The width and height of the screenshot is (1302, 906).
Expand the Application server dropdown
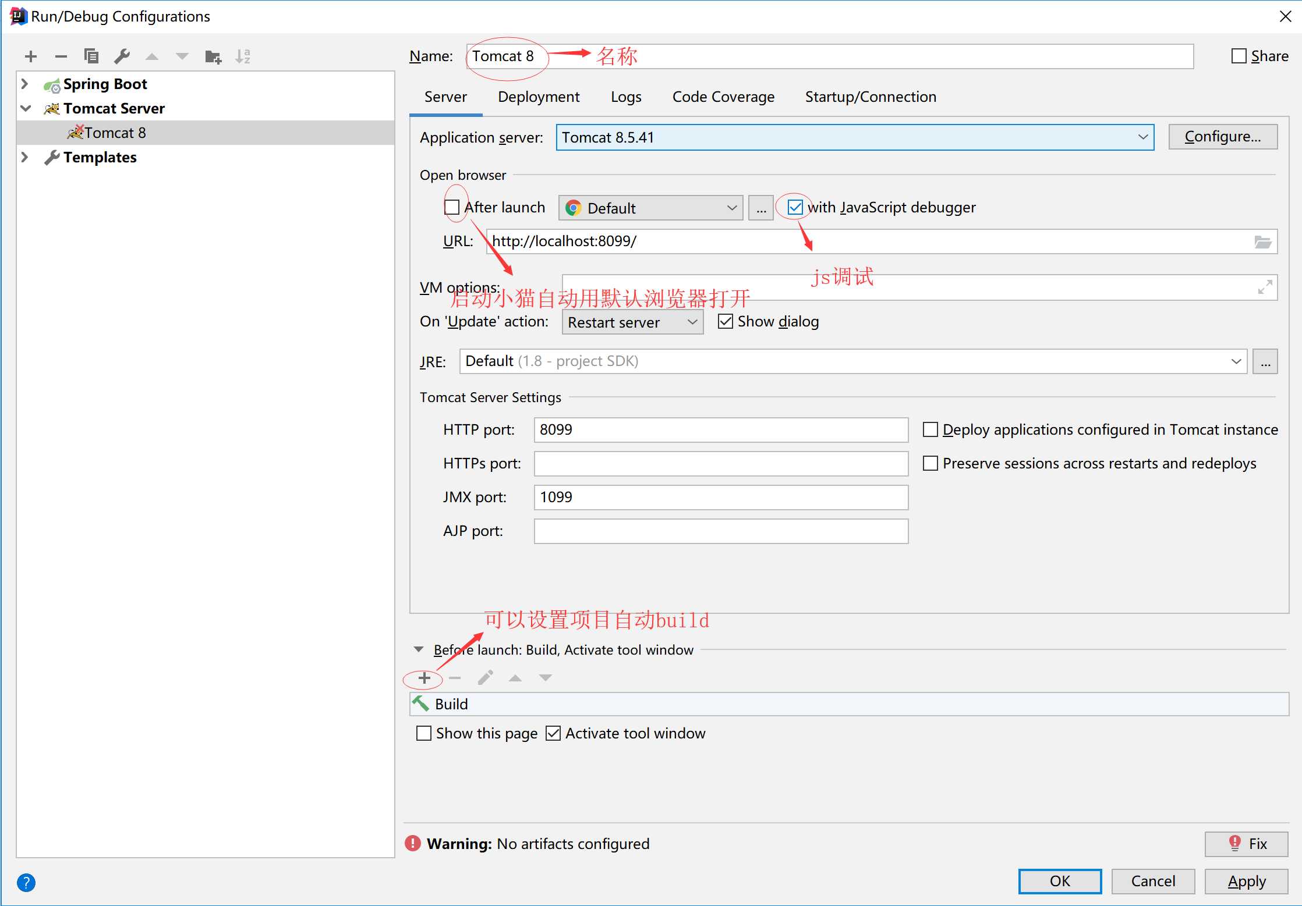coord(1142,137)
